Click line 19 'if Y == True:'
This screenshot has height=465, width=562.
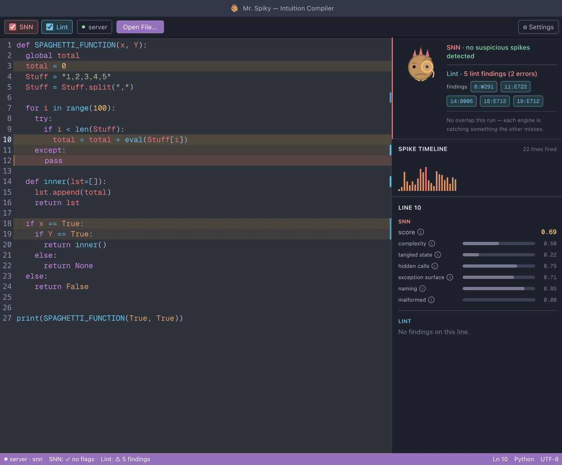click(x=202, y=234)
